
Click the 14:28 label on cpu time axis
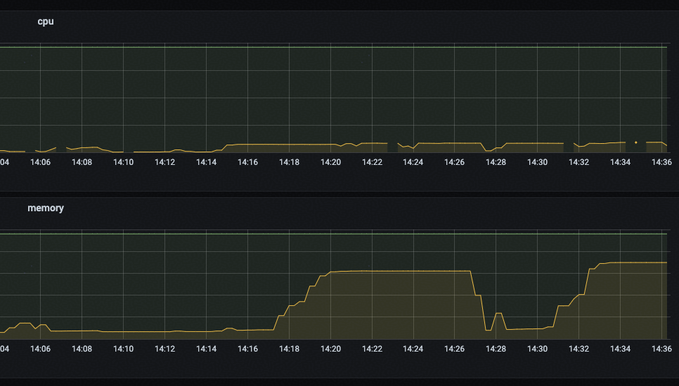[496, 162]
